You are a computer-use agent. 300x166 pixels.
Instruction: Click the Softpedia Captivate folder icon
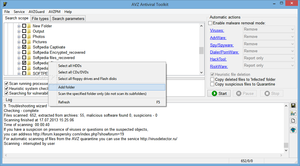coord(29,47)
